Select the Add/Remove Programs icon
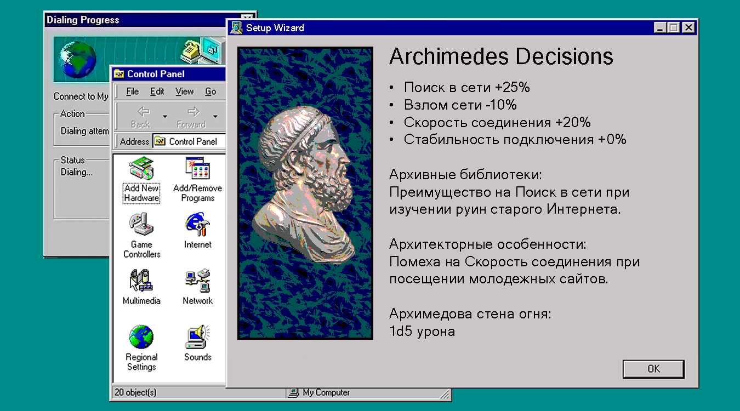Screen dimensions: 740x411 click(197, 169)
